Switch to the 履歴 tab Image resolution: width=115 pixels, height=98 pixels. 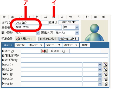pyautogui.click(x=85, y=45)
